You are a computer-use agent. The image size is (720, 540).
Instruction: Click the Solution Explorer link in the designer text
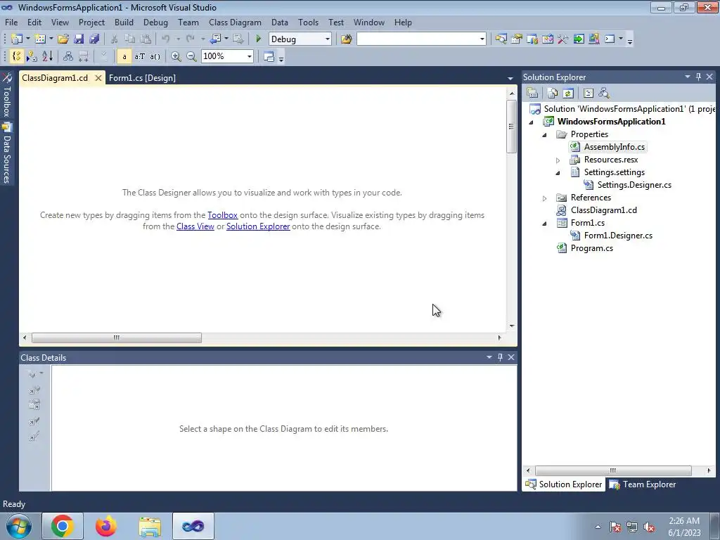pos(258,226)
